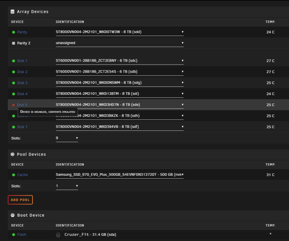Open the Samsung SSD 970 EVO cache dropdown
The width and height of the screenshot is (289, 241).
tap(120, 175)
